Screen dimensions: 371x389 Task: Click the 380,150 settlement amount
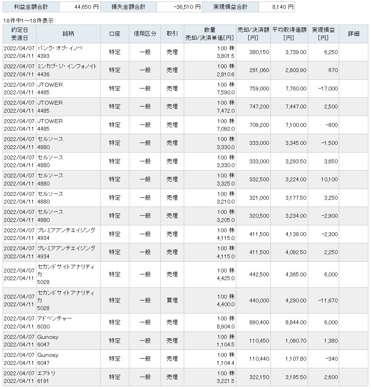[259, 52]
